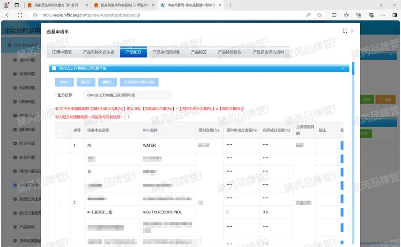The height and width of the screenshot is (247, 401).
Task: Maximize the 查看申请单 dialog to fullscreen
Action: [x=345, y=31]
